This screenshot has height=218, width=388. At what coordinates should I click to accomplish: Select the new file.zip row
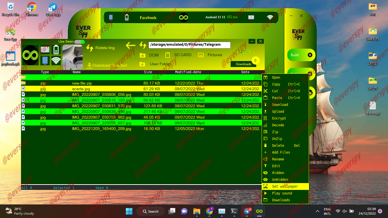[141, 83]
